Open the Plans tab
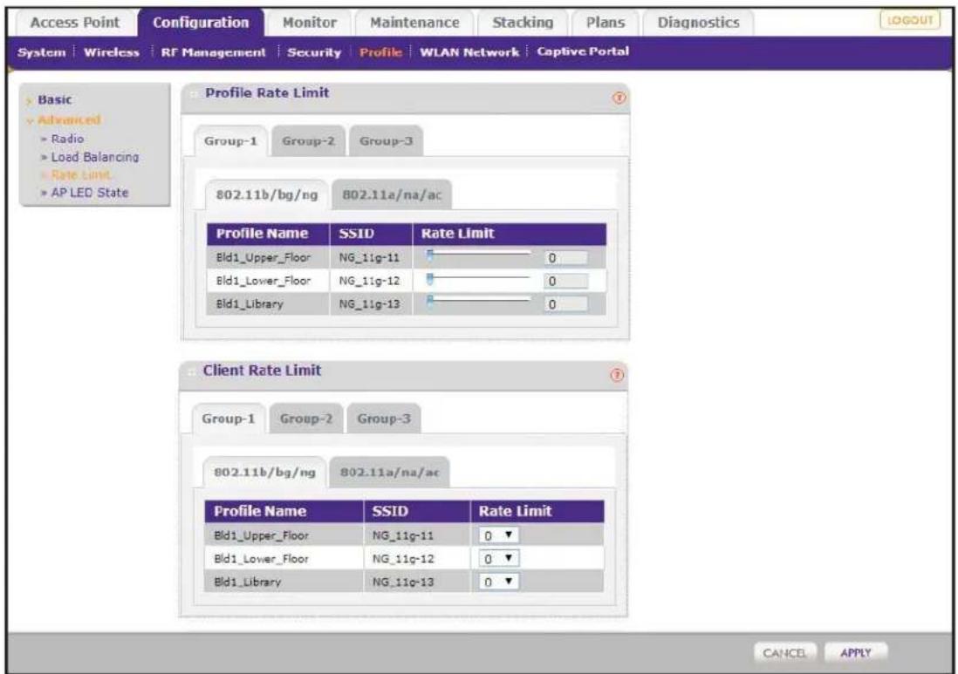This screenshot has height=674, width=958. point(605,23)
